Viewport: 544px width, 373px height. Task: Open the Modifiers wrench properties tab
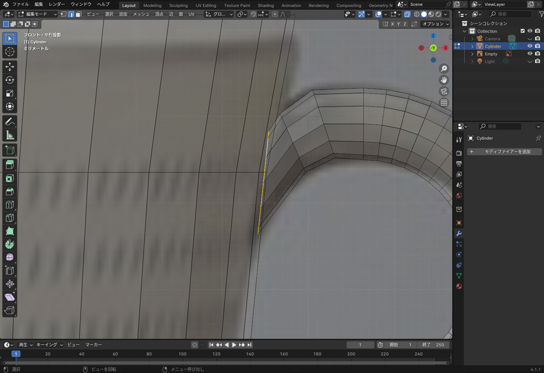pyautogui.click(x=459, y=233)
